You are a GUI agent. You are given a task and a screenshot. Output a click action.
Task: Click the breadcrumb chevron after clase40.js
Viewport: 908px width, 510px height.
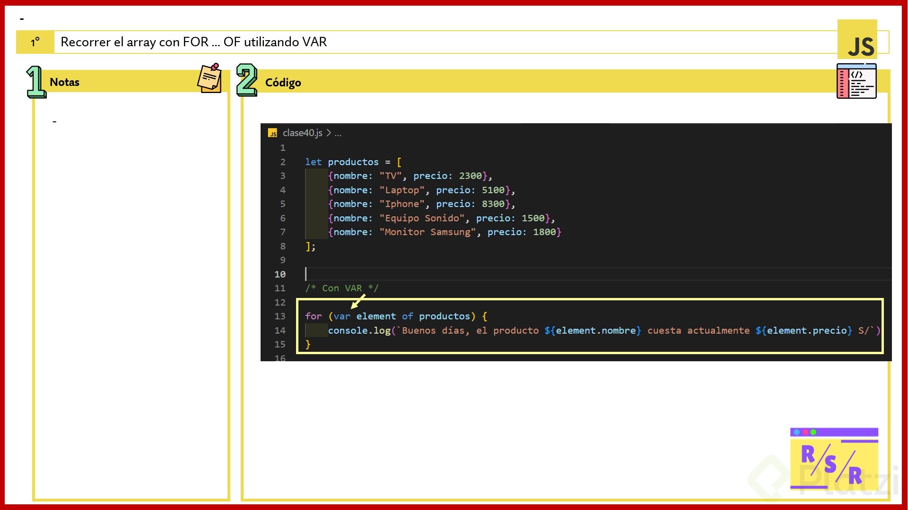point(329,133)
